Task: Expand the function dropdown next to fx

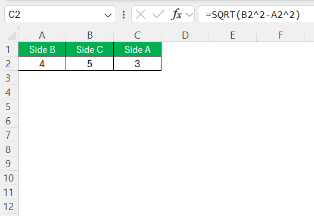Action: click(x=189, y=15)
